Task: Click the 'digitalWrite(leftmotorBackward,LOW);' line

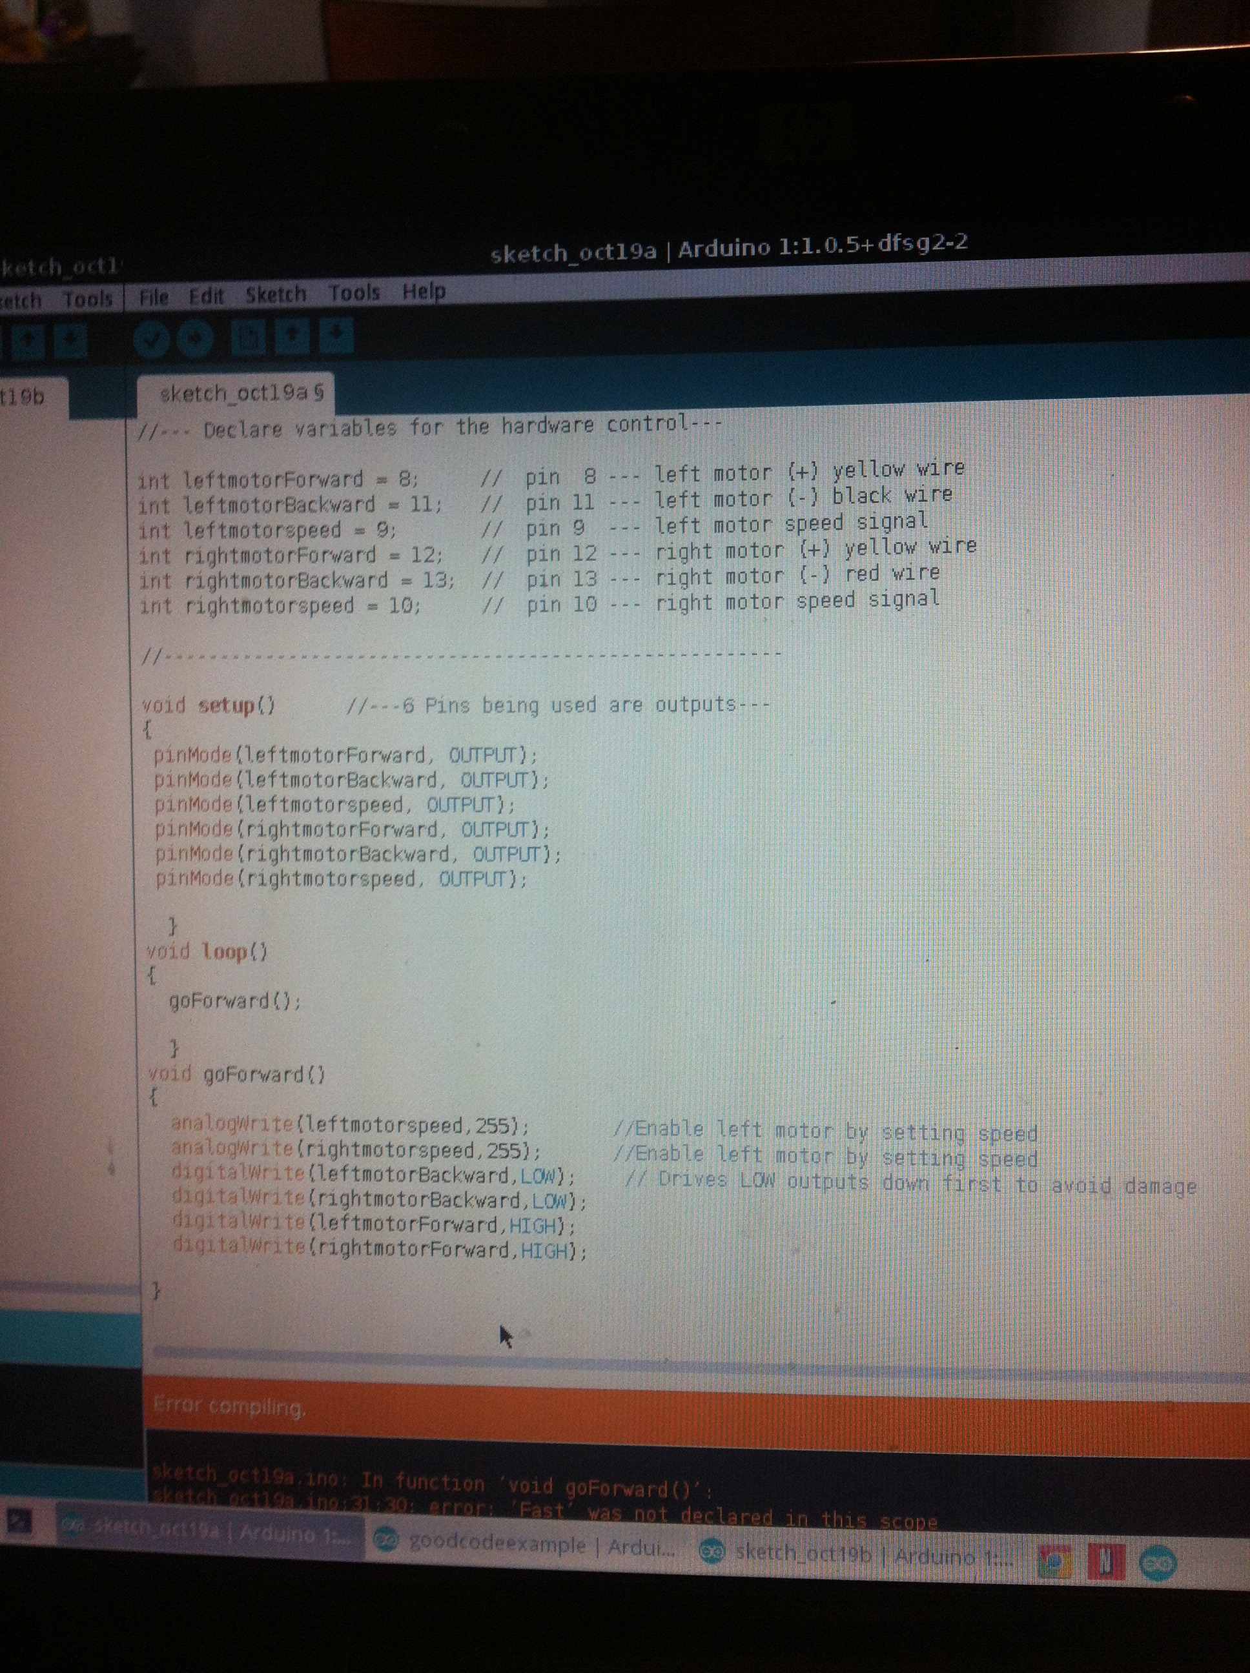Action: [374, 1175]
